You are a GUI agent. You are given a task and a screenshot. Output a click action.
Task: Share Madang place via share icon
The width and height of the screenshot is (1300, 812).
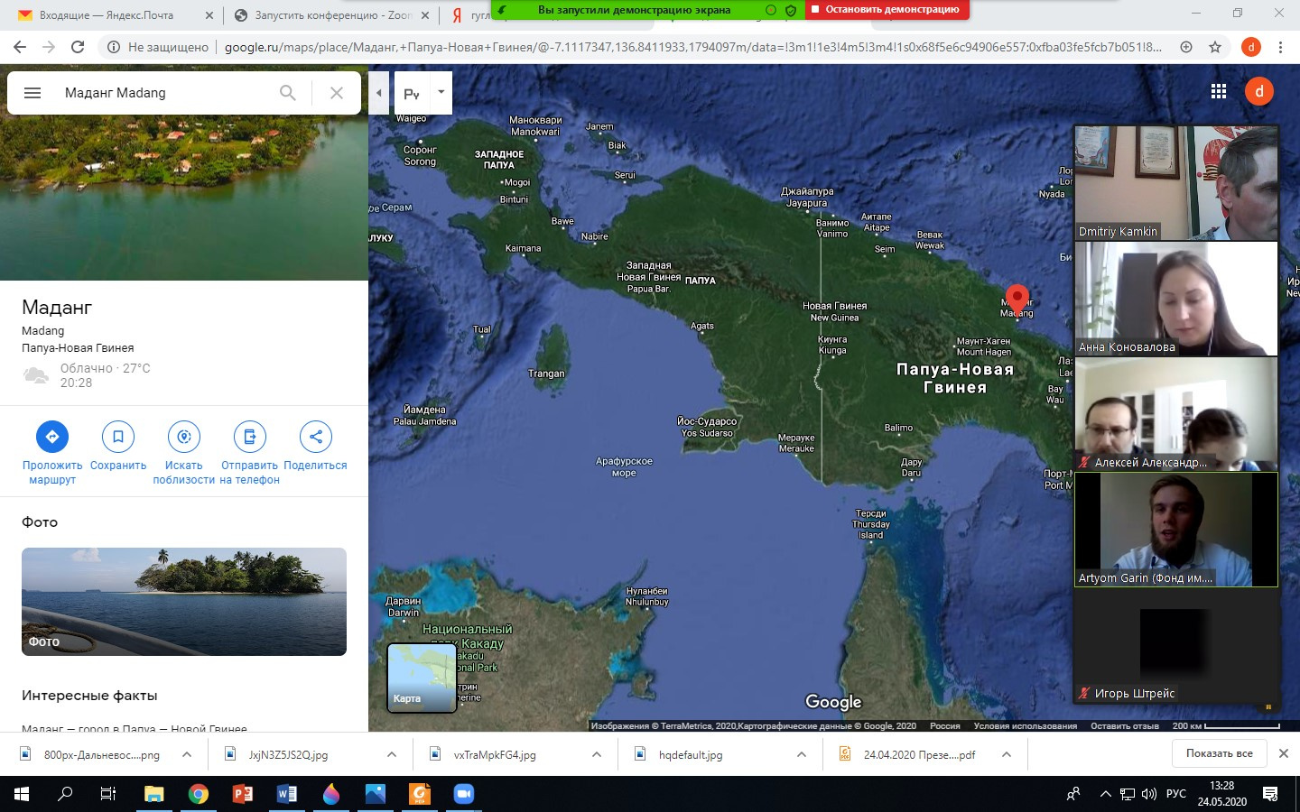click(315, 437)
